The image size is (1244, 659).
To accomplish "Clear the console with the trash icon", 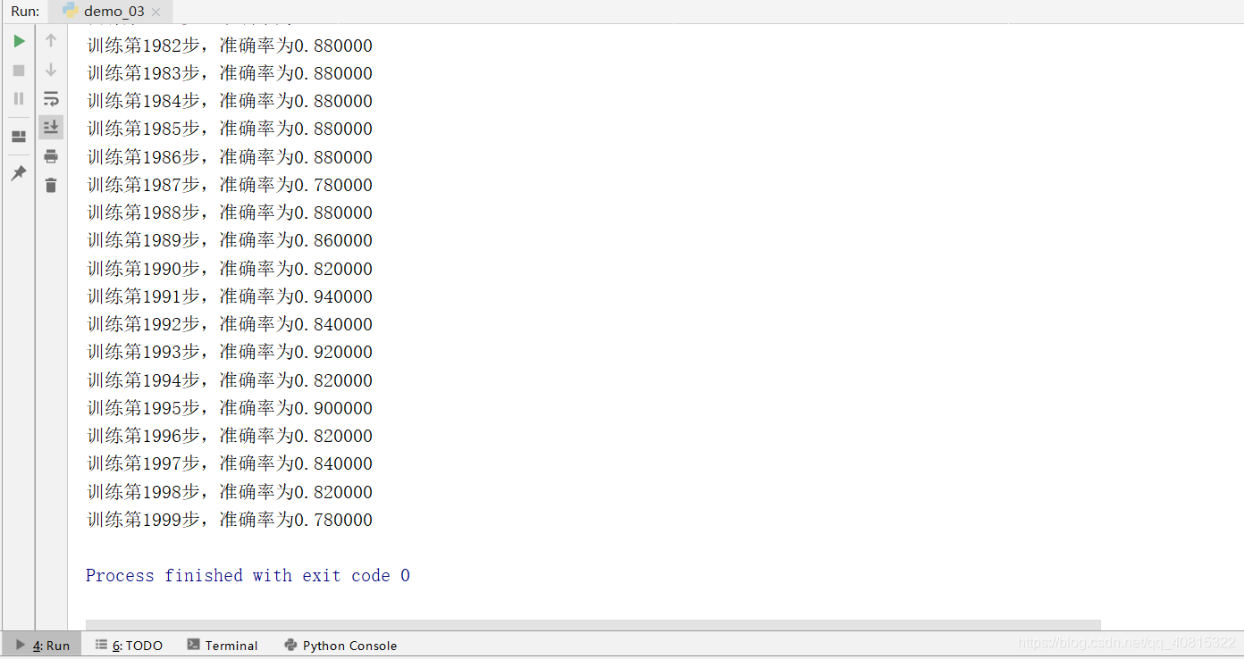I will [51, 186].
